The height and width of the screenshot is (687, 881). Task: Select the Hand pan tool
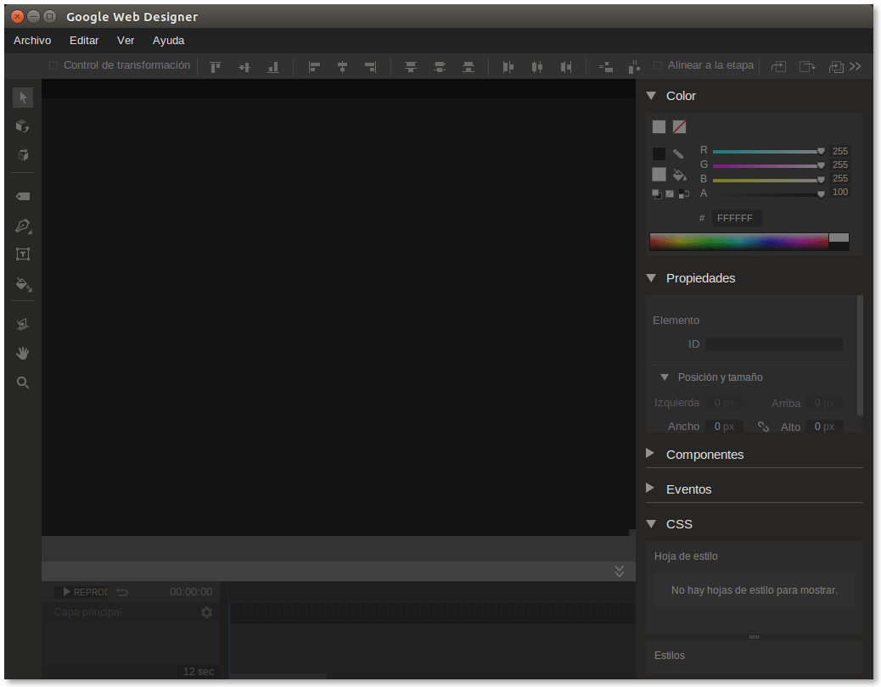[x=23, y=353]
